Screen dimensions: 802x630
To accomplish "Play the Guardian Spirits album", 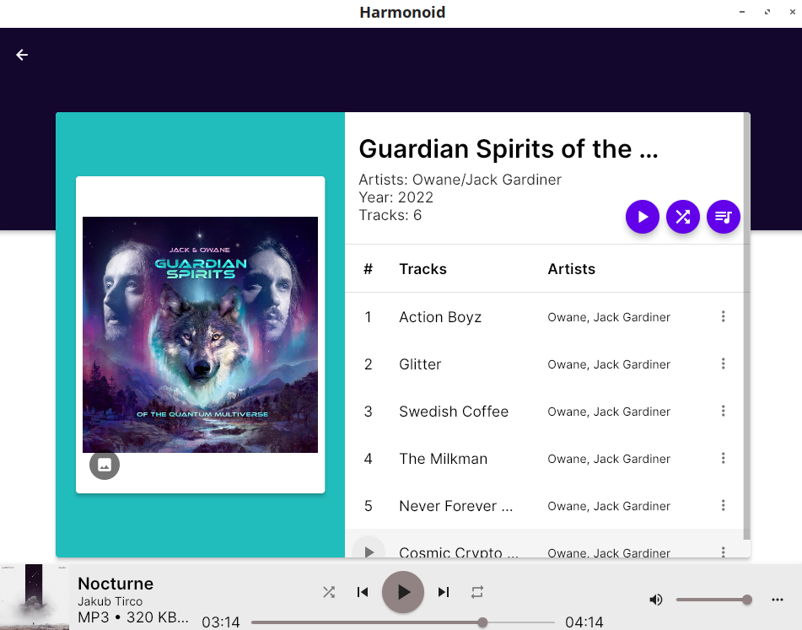I will (x=643, y=217).
